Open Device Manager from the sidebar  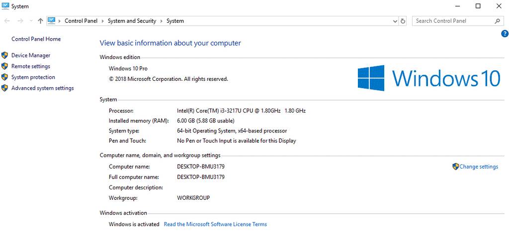click(x=31, y=56)
